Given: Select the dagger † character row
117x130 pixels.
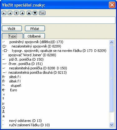Looking at the screenshot, I should click(56, 99).
